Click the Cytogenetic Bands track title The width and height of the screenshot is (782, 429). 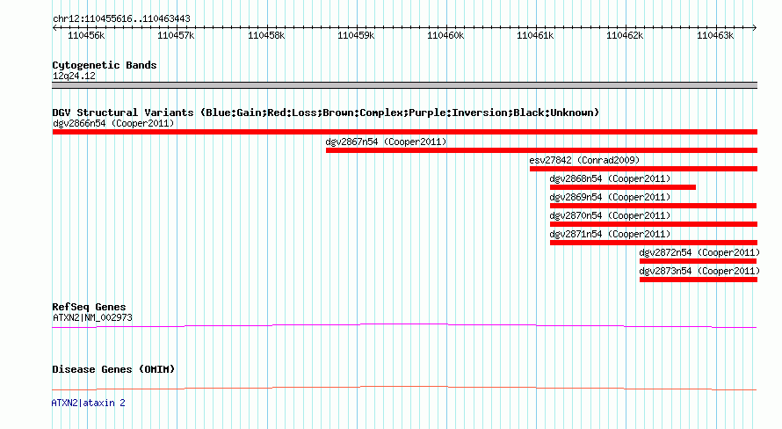(x=105, y=65)
